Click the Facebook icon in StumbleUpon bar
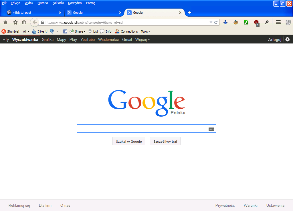 click(x=65, y=31)
